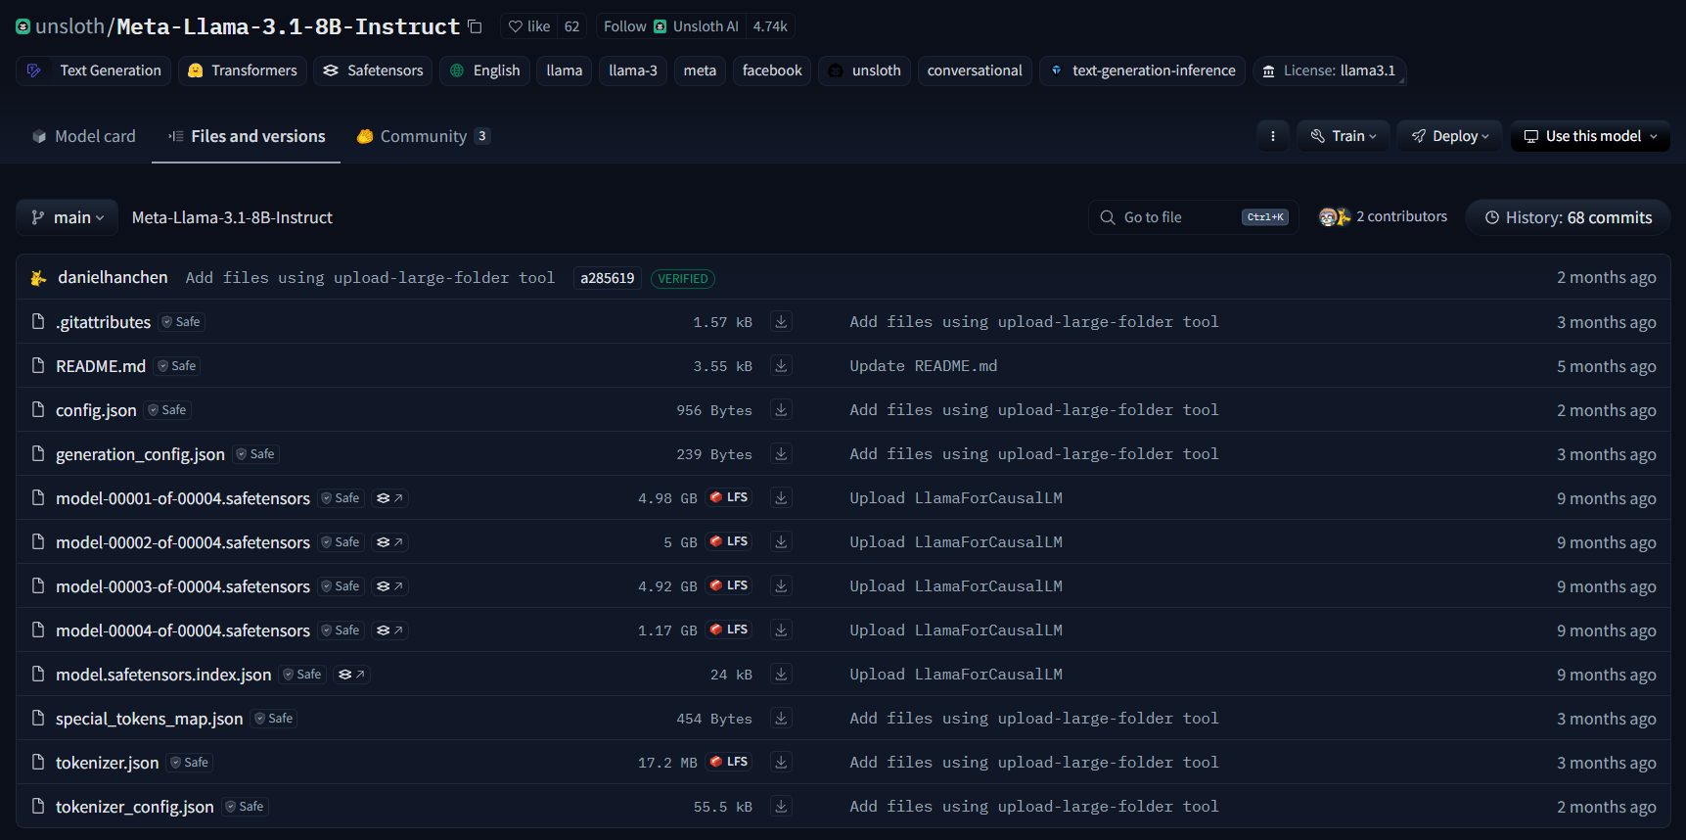Open the README.md file
The height and width of the screenshot is (840, 1686).
point(101,366)
